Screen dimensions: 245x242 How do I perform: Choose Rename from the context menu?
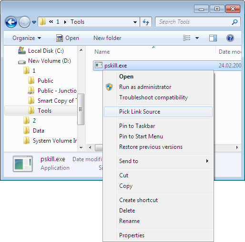129,221
